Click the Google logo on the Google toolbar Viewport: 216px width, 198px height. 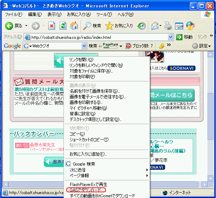[12, 46]
